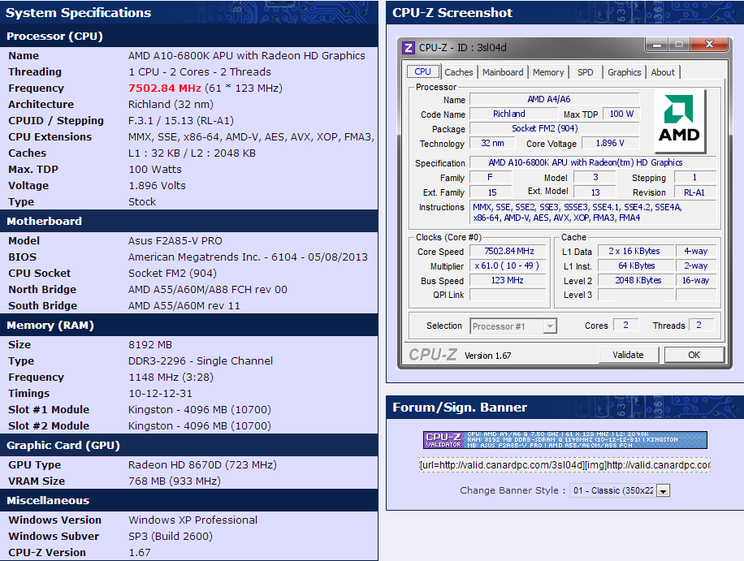Switch to the Graphics tab
The height and width of the screenshot is (561, 744).
click(624, 72)
